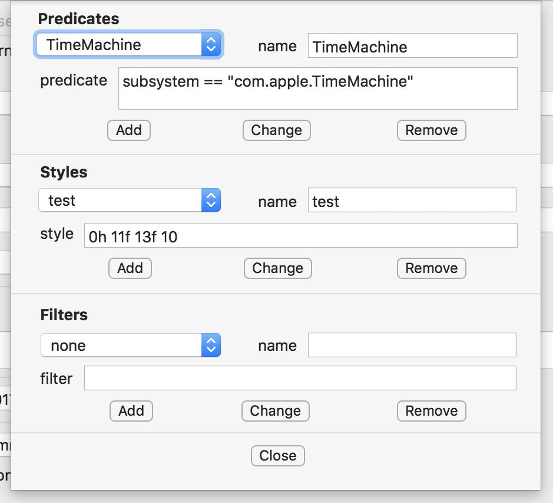
Task: Add a new predicate
Action: click(x=129, y=130)
